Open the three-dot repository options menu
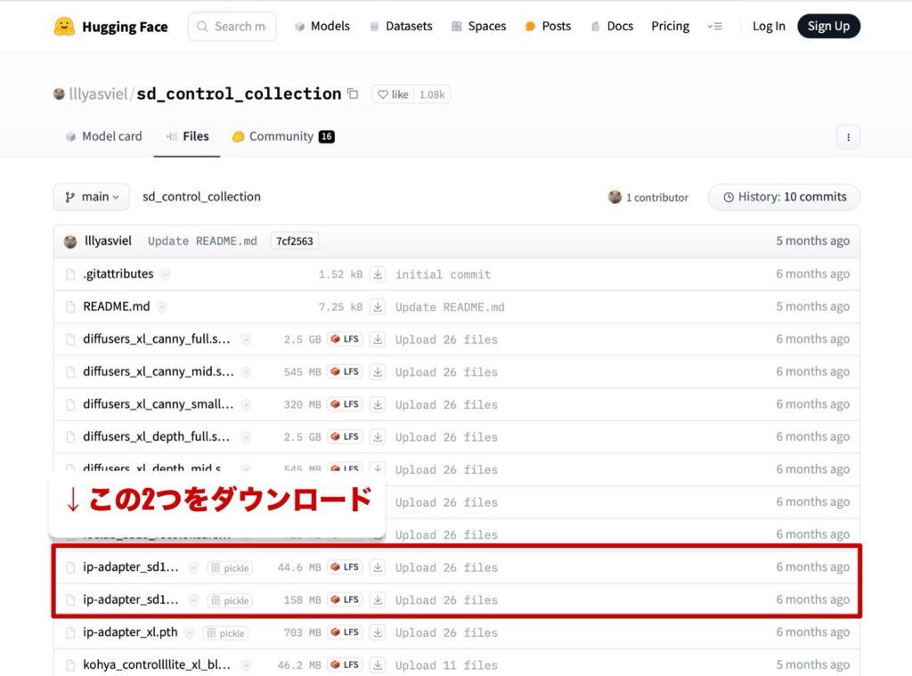 (848, 137)
